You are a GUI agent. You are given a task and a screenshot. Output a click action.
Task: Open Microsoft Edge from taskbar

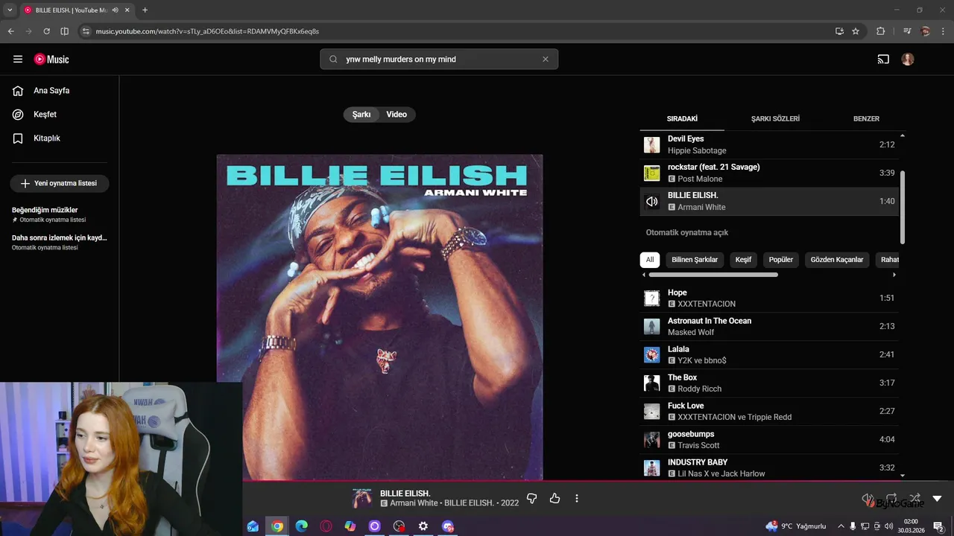point(302,526)
